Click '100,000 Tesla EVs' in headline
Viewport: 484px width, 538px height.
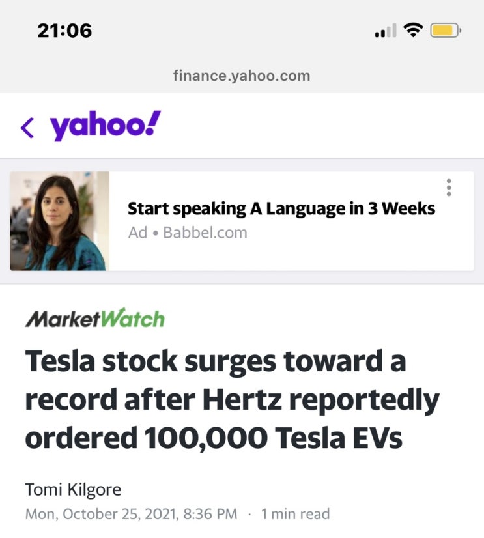click(x=273, y=438)
